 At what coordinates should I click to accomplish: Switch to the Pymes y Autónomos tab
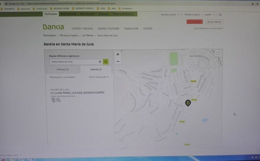[123, 14]
